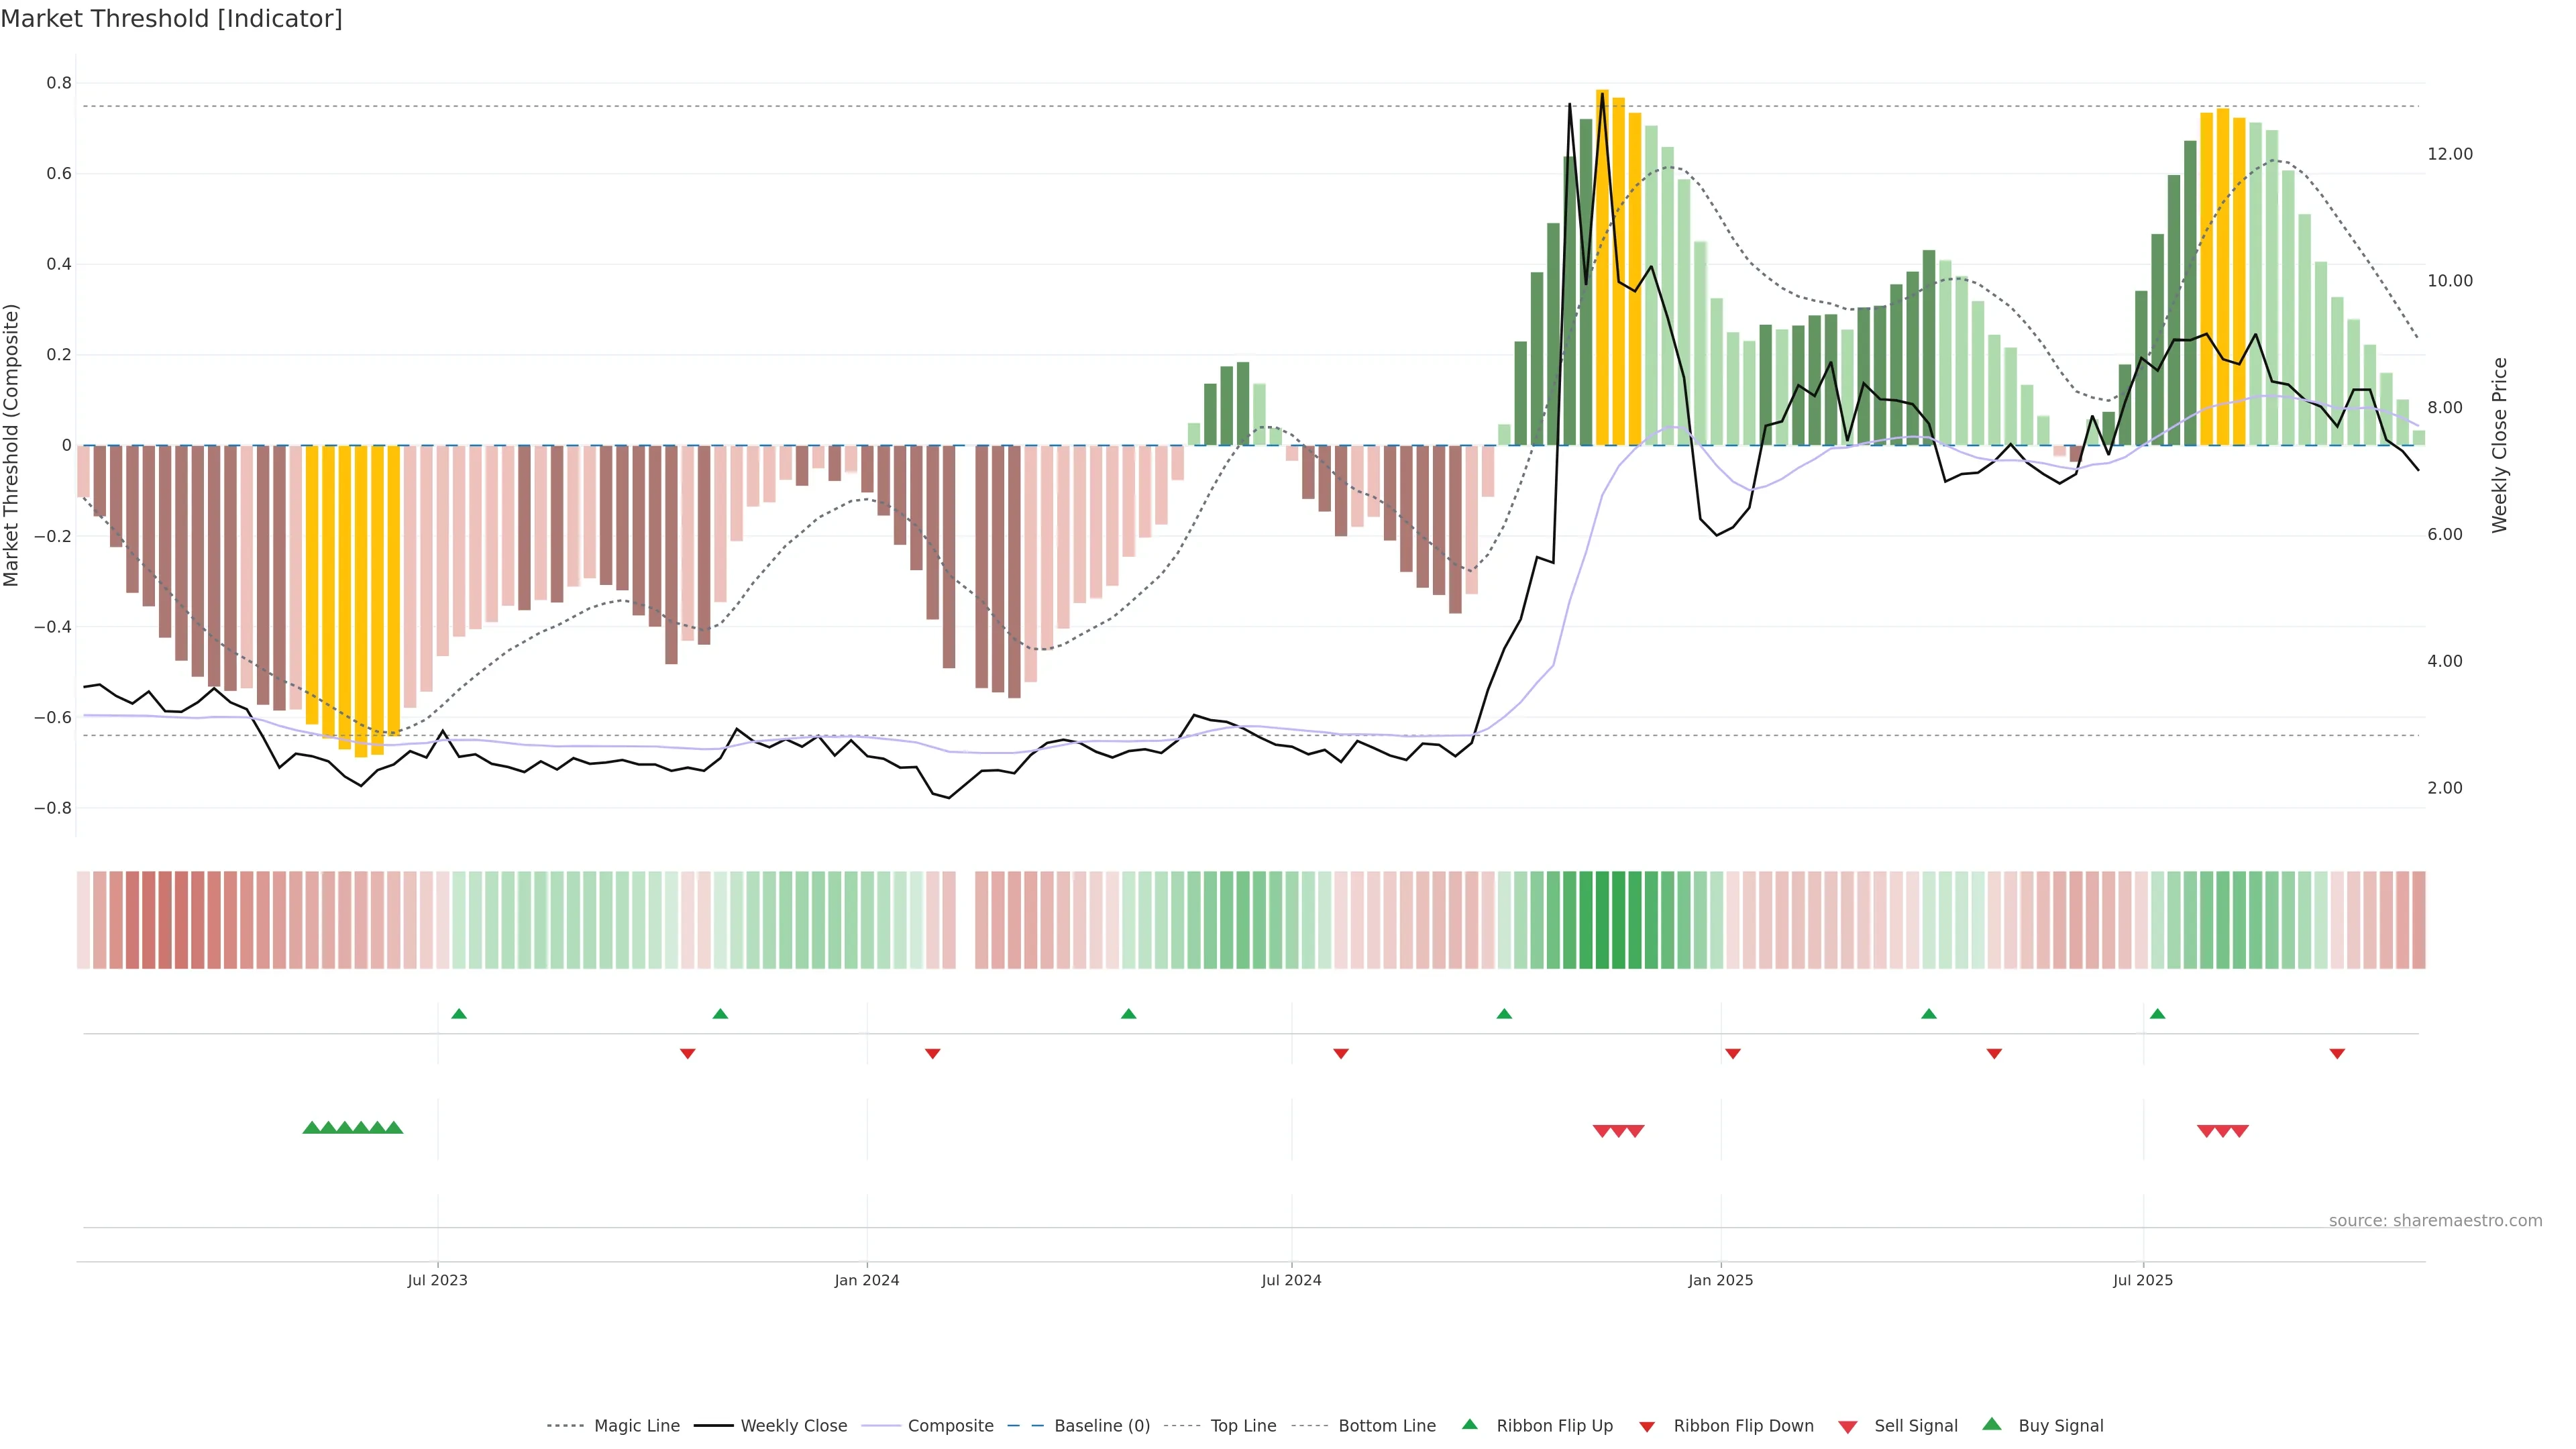The image size is (2576, 1449).
Task: Click the Jan 2025 x-axis label
Action: click(x=1720, y=1280)
